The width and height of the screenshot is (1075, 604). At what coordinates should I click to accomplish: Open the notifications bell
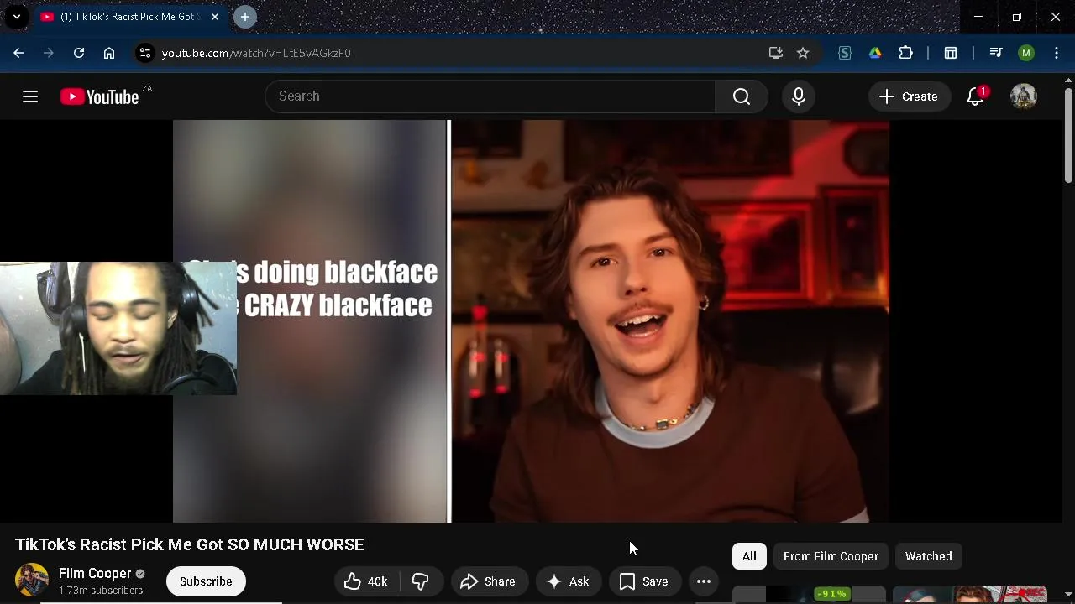click(x=976, y=96)
